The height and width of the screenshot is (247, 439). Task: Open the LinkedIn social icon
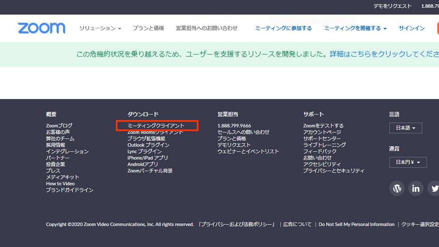click(415, 189)
